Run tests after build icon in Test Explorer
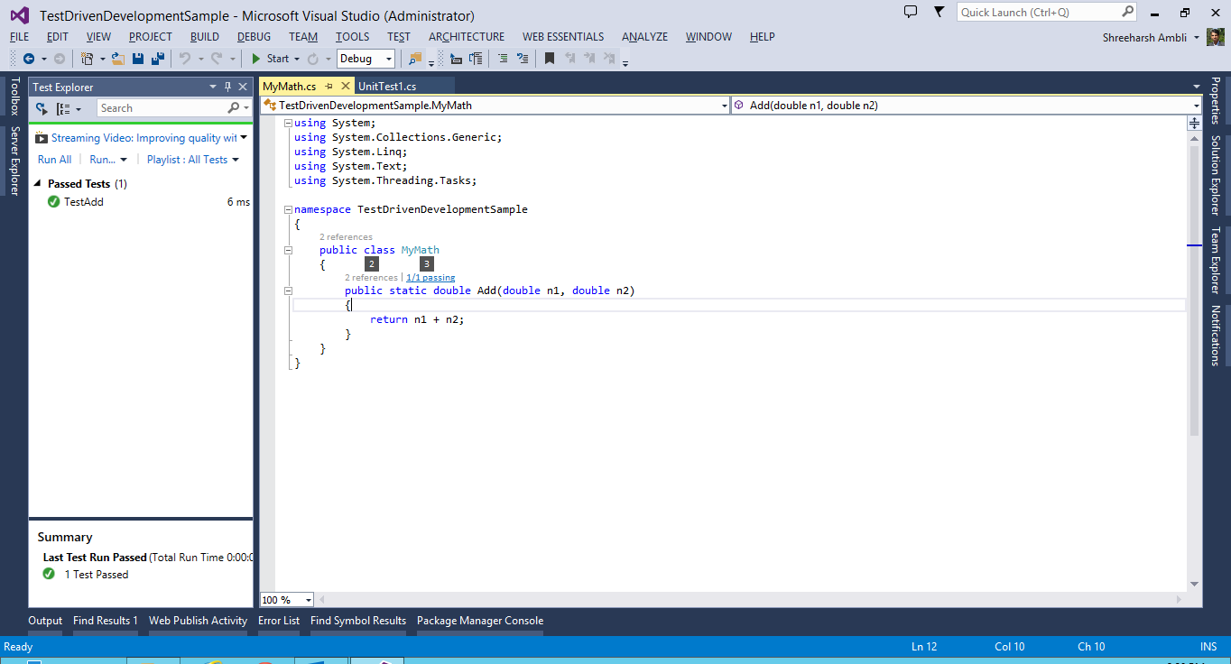Viewport: 1231px width, 664px height. 42,108
